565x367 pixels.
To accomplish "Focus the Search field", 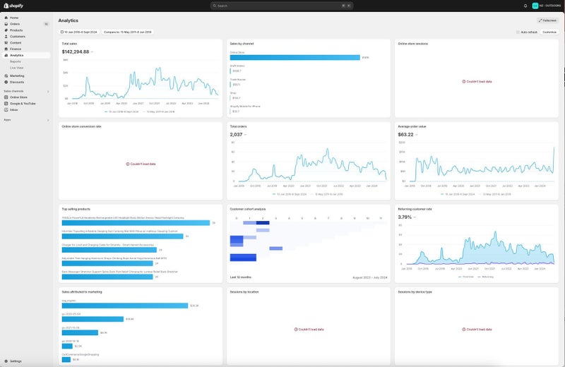I will (x=282, y=6).
